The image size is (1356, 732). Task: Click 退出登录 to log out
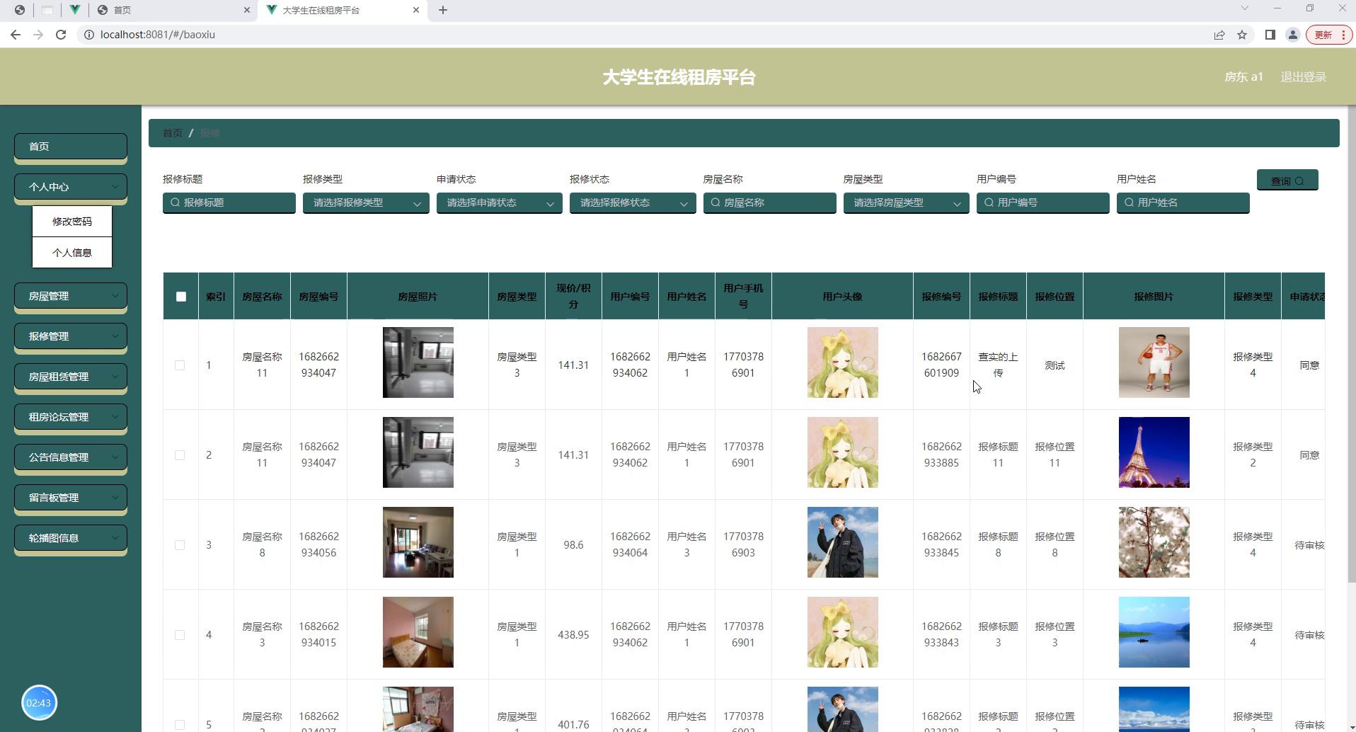[1303, 76]
